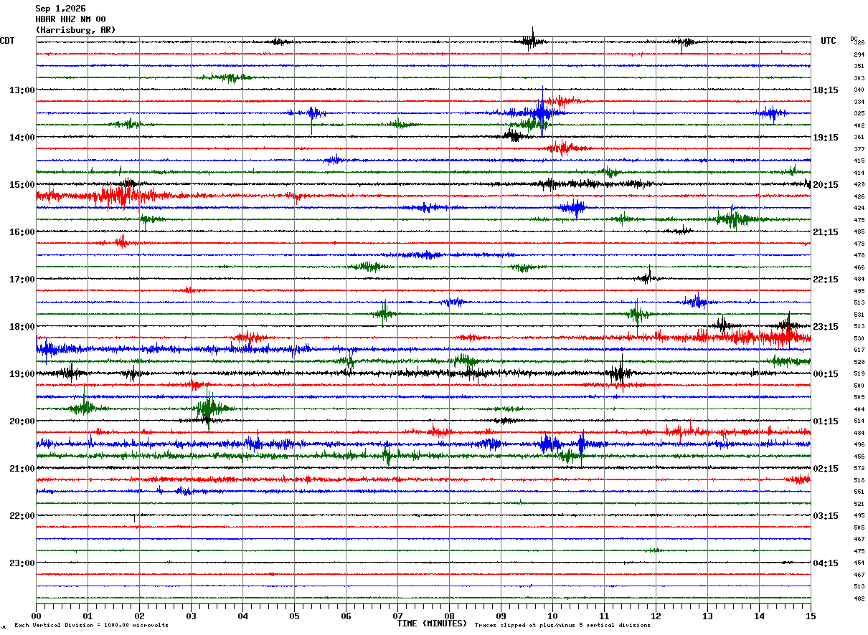This screenshot has width=868, height=635.
Task: Select the TIME (MINUTES) axis title
Action: (x=432, y=624)
